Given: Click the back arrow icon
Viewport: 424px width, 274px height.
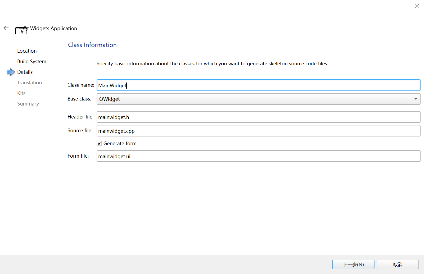Looking at the screenshot, I should [6, 28].
